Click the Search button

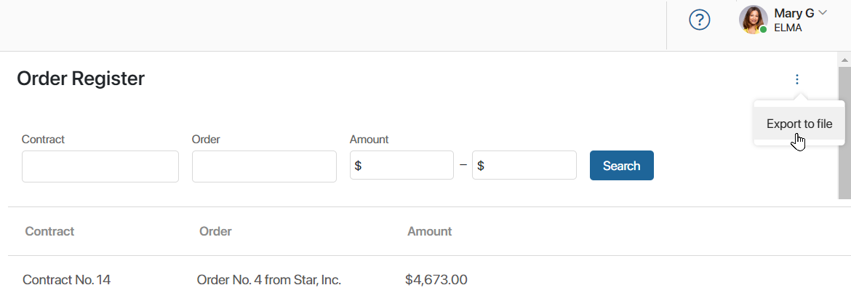pyautogui.click(x=621, y=166)
